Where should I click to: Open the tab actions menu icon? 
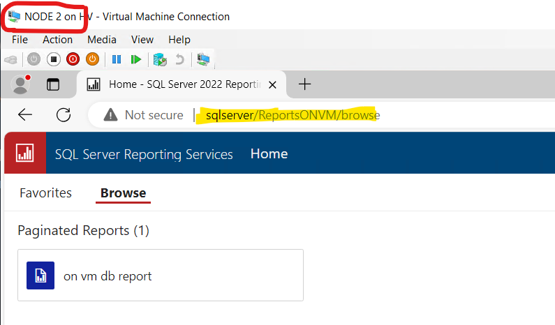[x=53, y=84]
